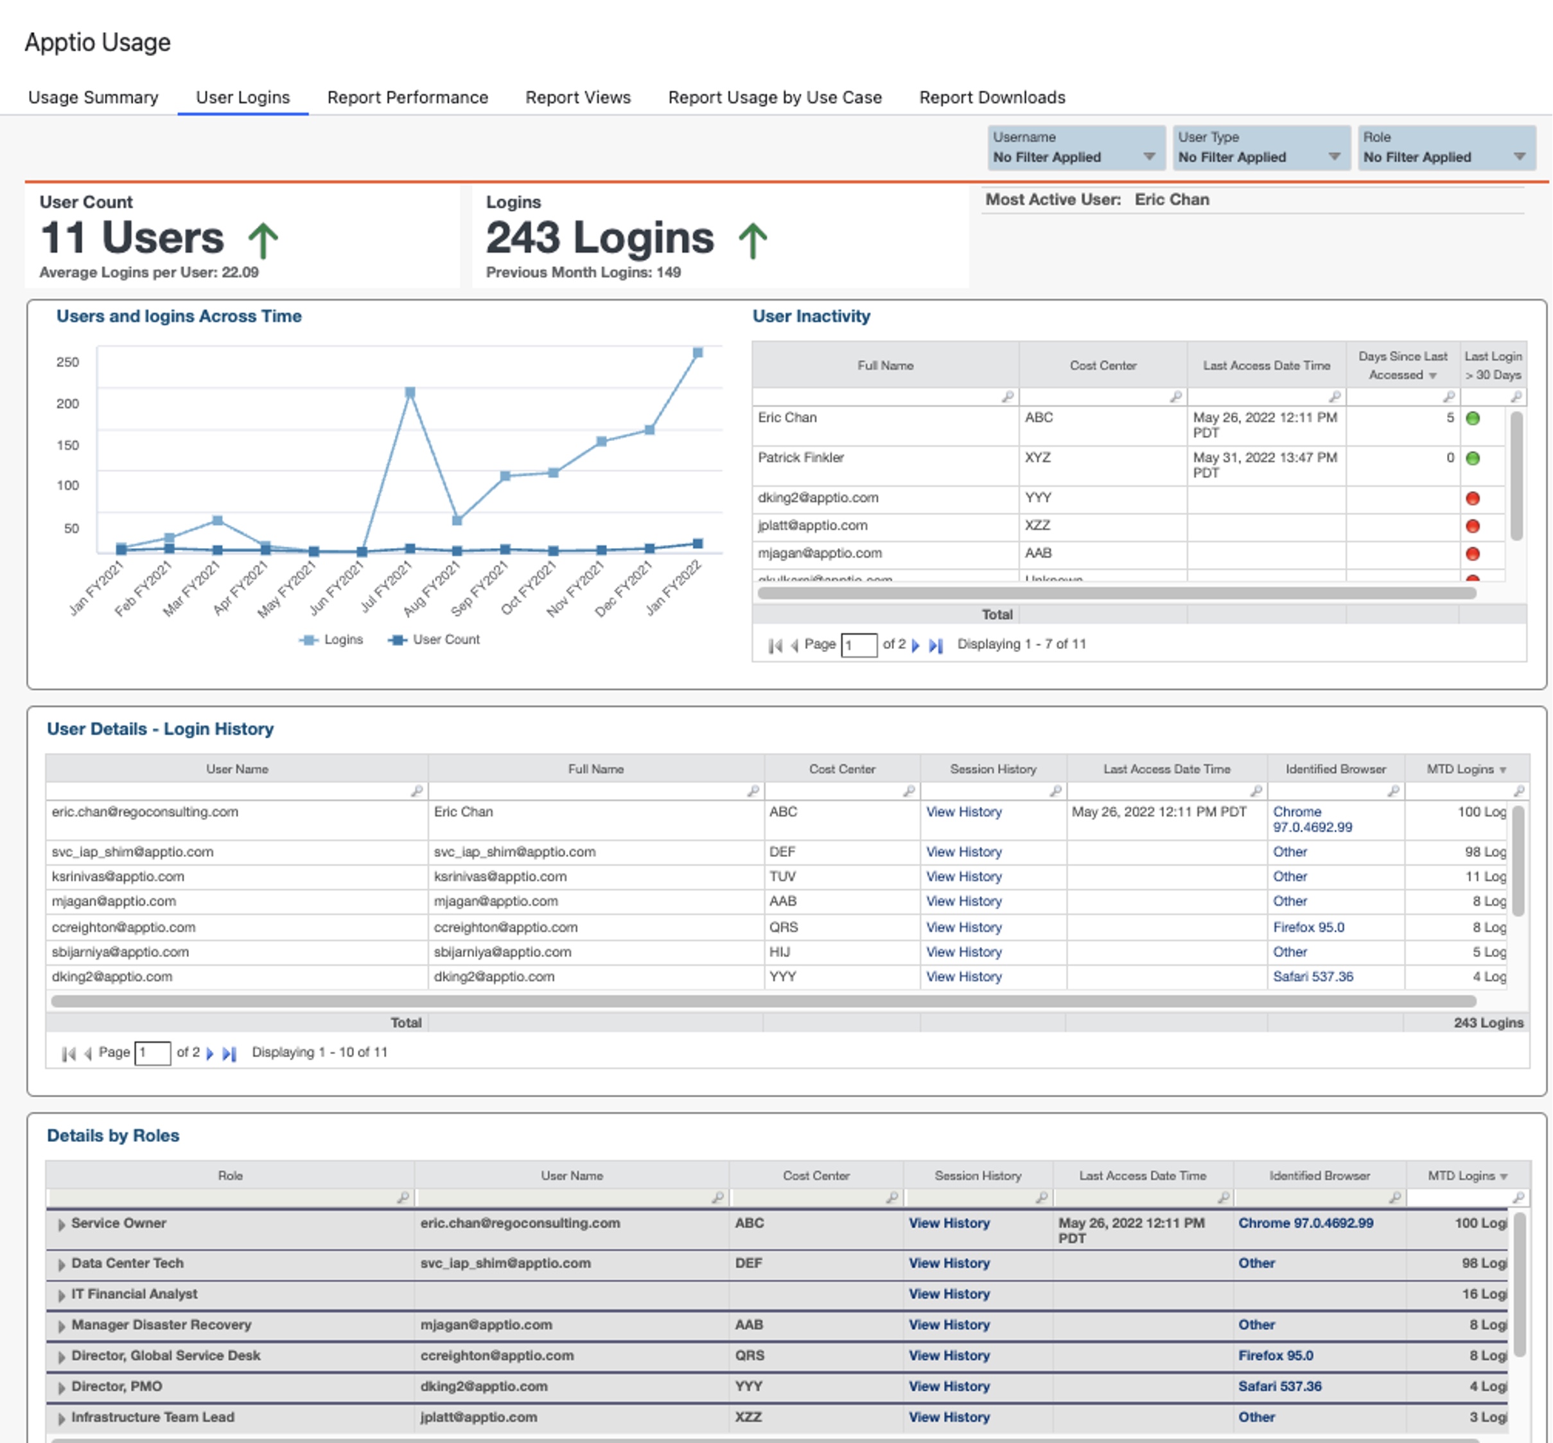This screenshot has width=1553, height=1443.
Task: Open the User Type filter dropdown
Action: point(1261,148)
